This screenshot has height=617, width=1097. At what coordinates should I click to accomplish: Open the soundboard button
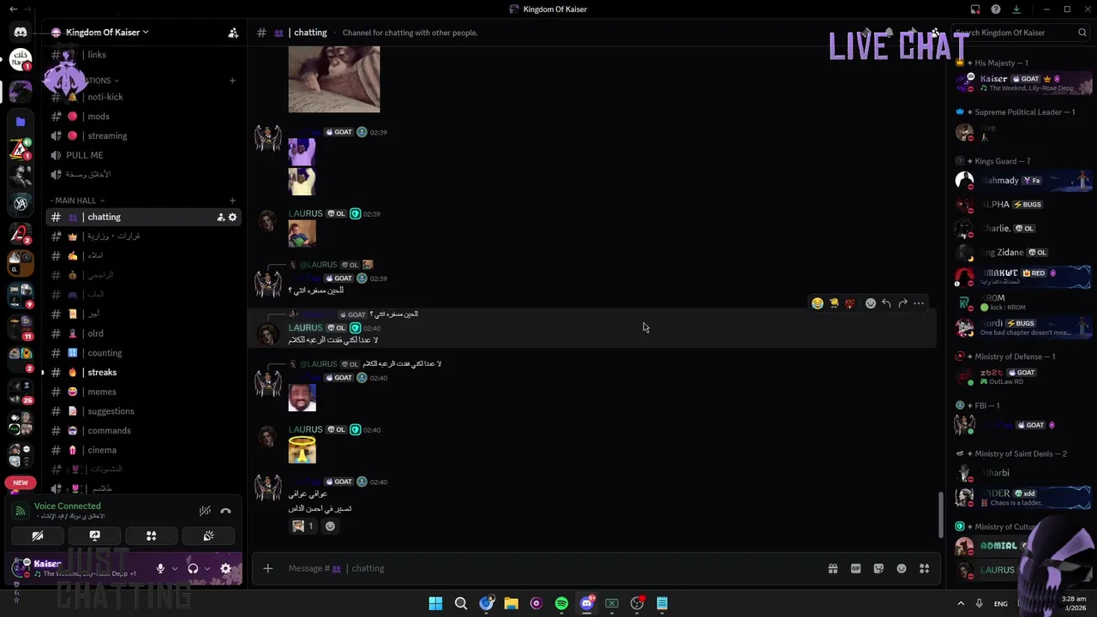(x=208, y=536)
